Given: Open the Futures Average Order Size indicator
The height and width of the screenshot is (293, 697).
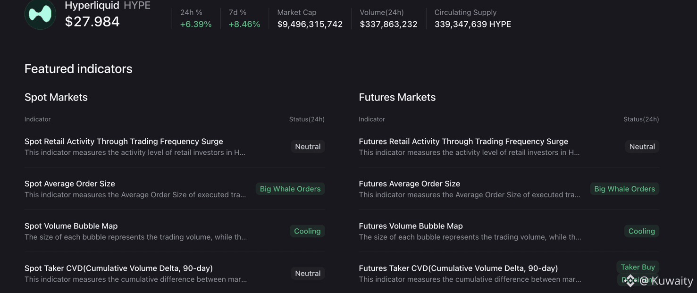Looking at the screenshot, I should coord(409,184).
